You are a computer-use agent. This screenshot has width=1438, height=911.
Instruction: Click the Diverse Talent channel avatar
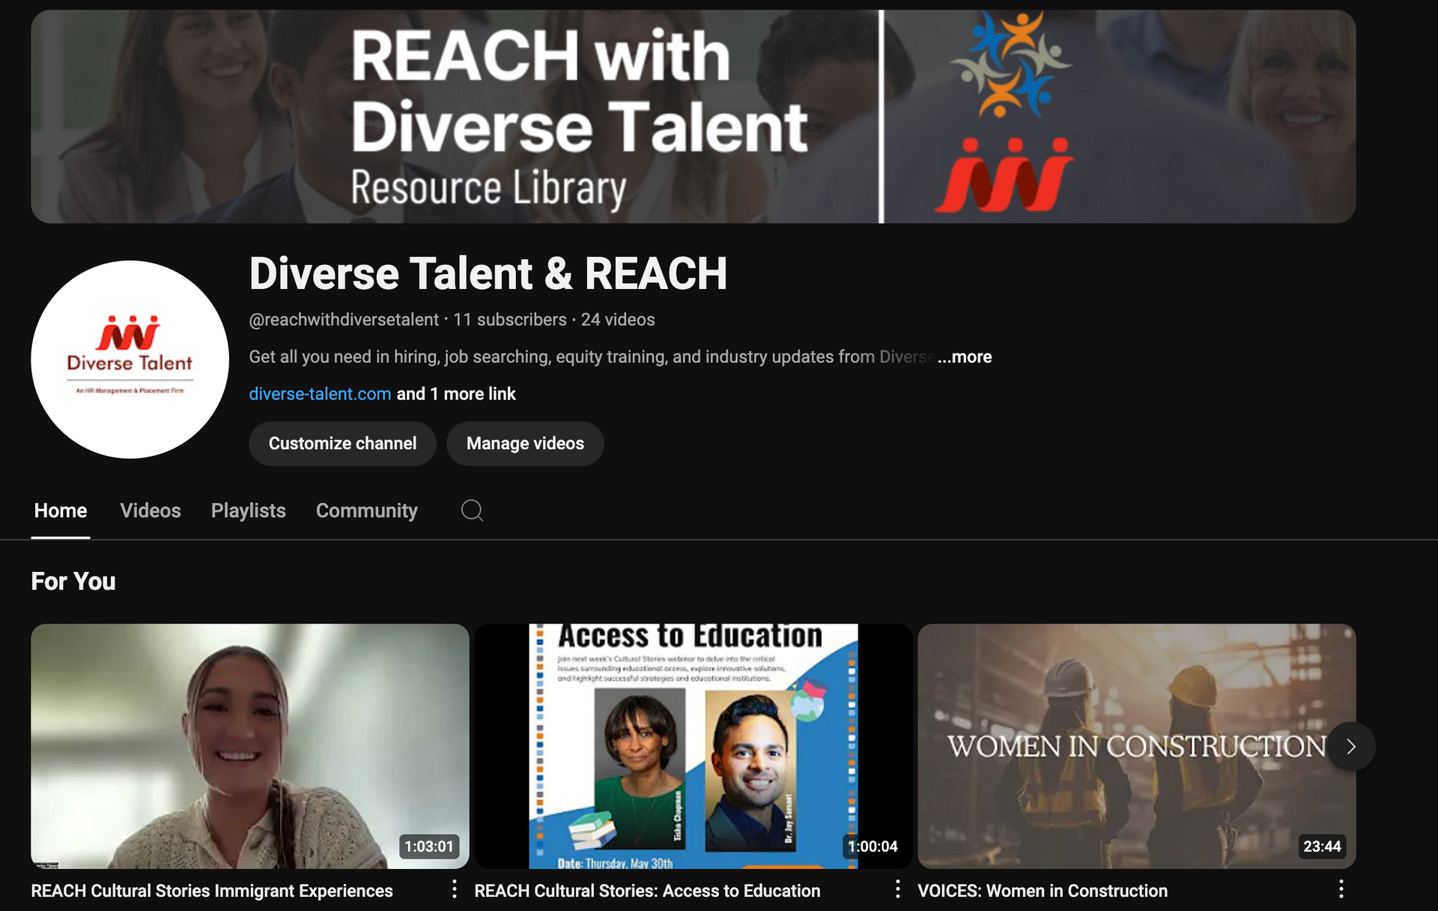coord(130,359)
